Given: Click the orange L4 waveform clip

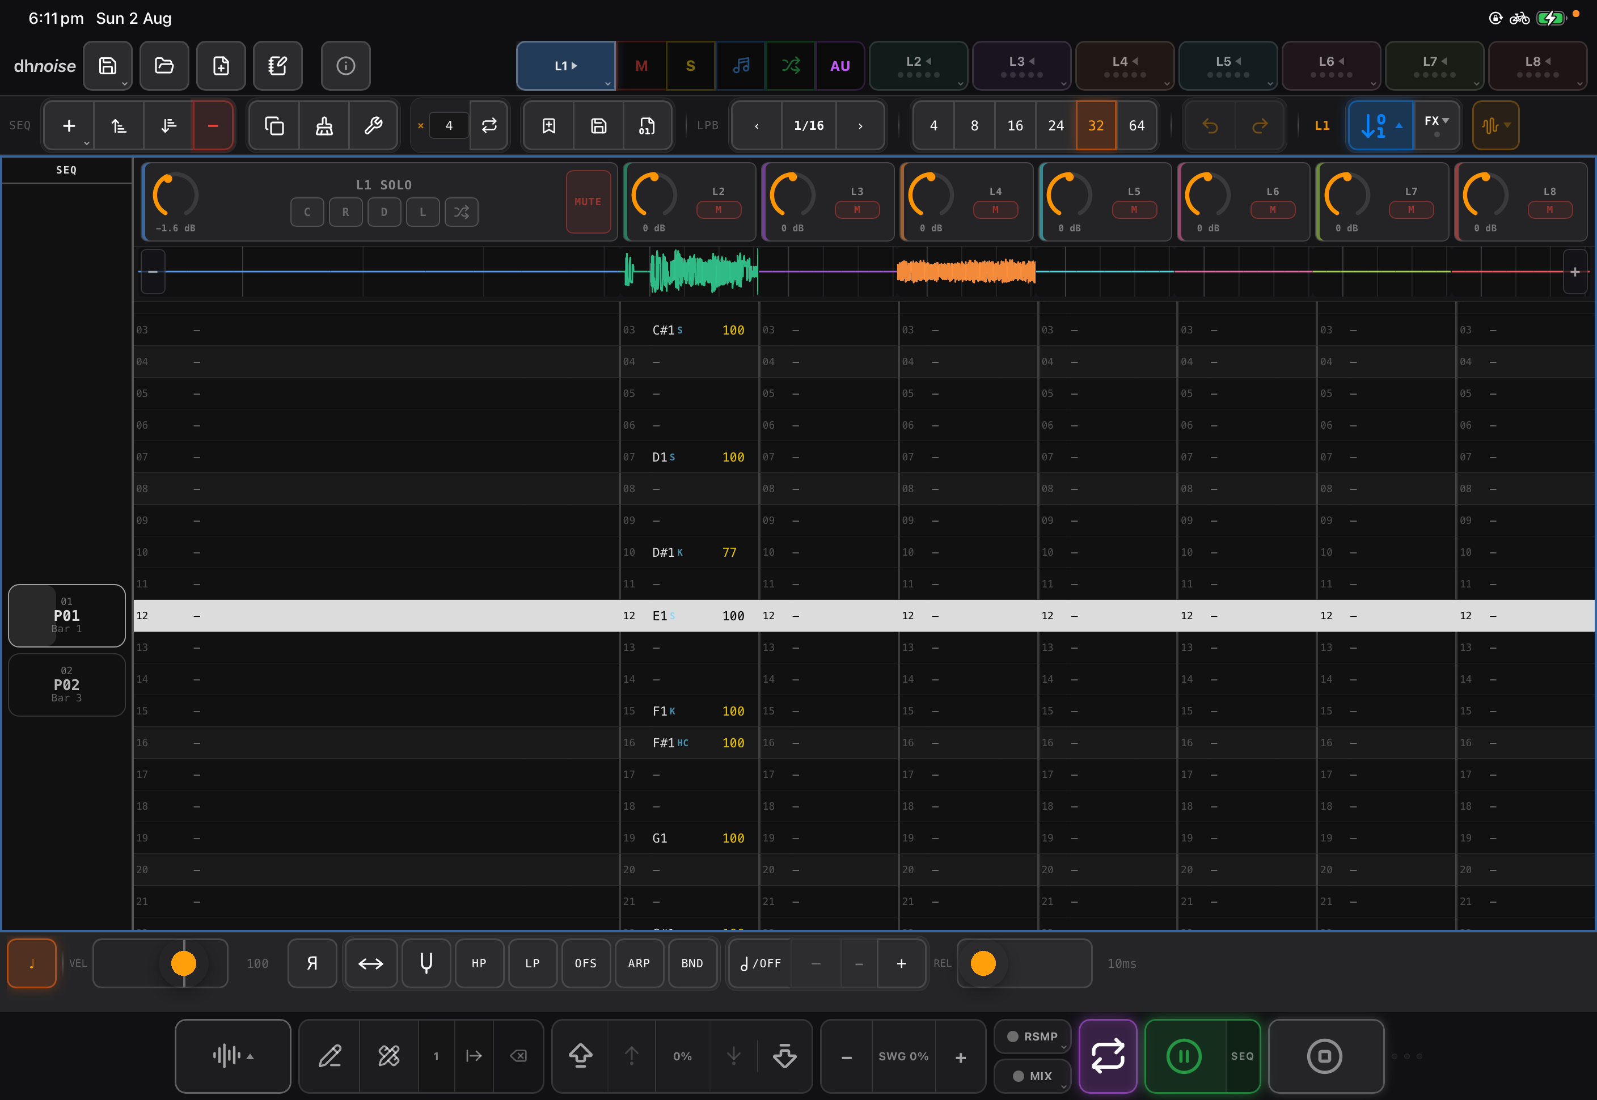Looking at the screenshot, I should [x=966, y=272].
